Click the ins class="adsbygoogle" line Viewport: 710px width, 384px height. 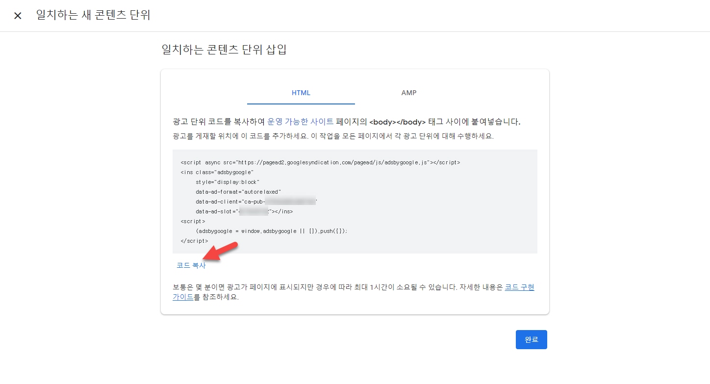point(217,172)
